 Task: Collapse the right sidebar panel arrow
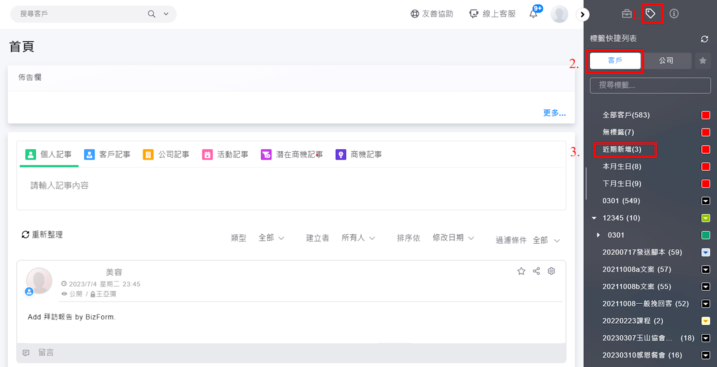(x=582, y=14)
